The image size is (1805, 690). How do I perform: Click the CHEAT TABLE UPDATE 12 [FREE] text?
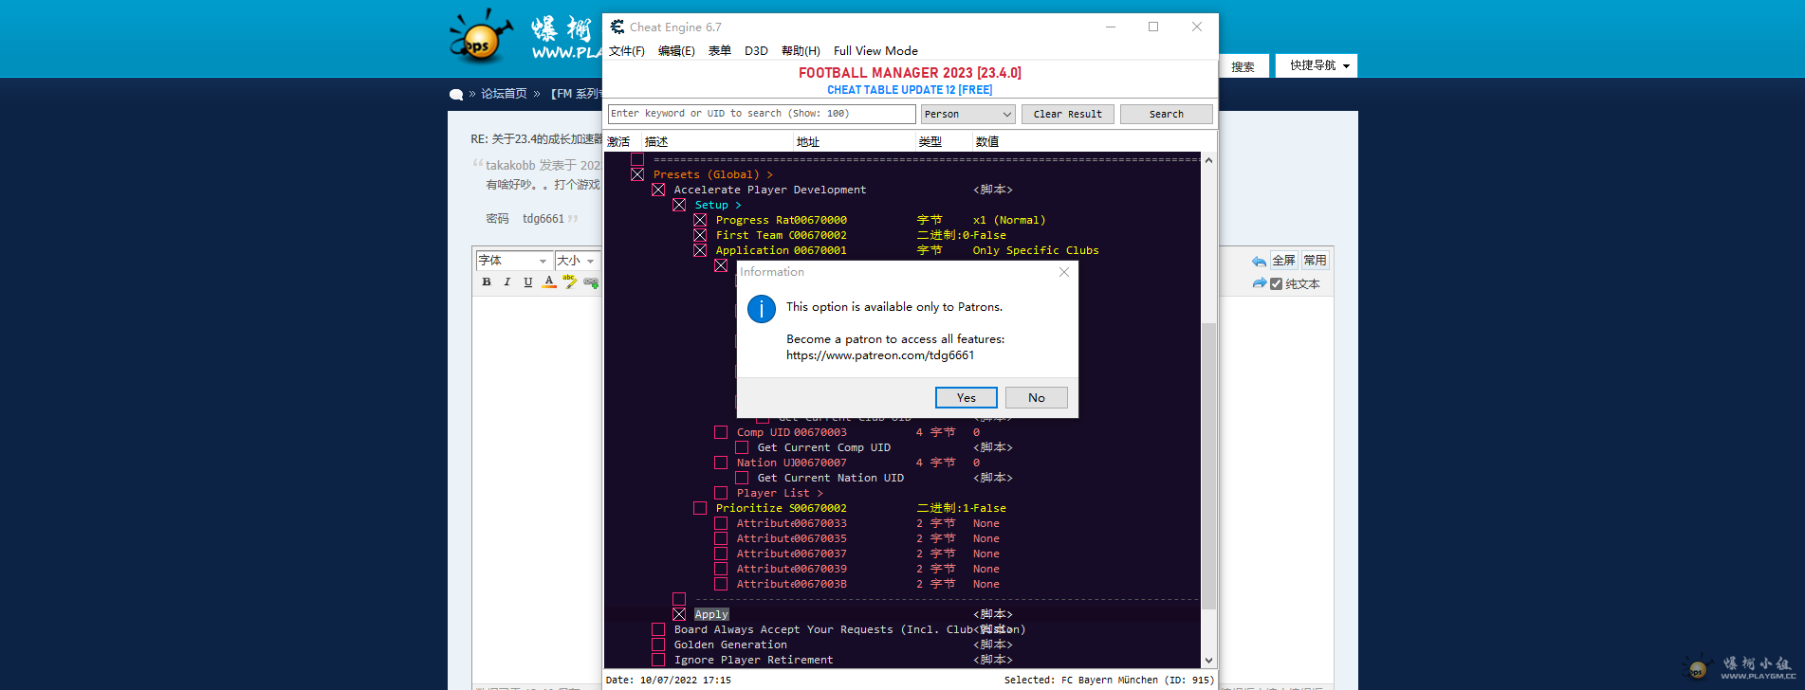(910, 90)
